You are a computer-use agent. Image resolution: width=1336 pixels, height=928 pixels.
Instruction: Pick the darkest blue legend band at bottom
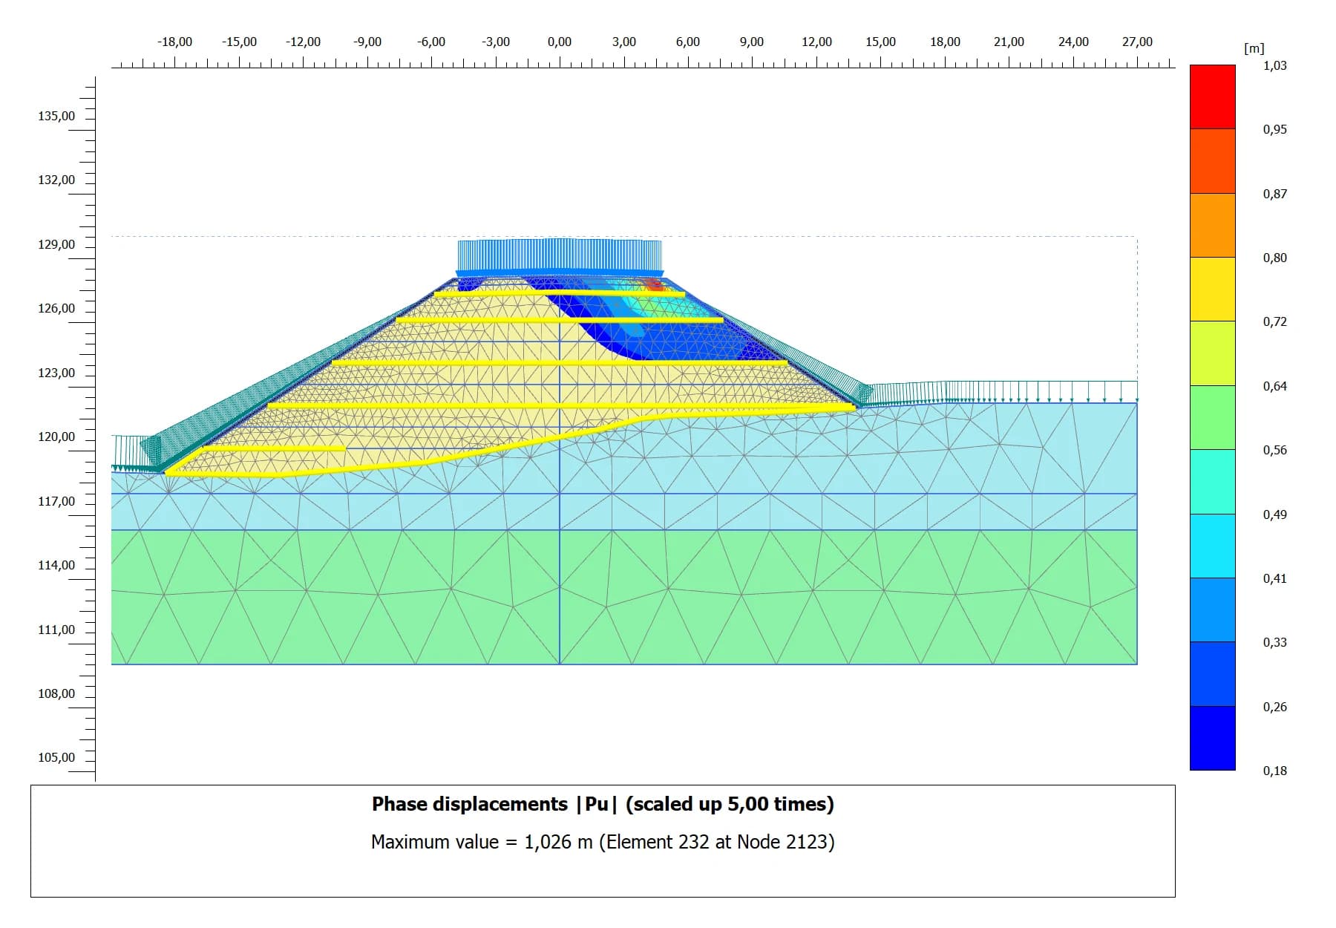click(x=1212, y=737)
